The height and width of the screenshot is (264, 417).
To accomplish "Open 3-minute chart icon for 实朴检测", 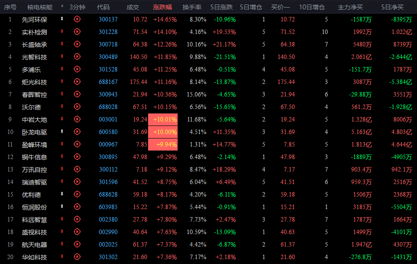I will (77, 32).
